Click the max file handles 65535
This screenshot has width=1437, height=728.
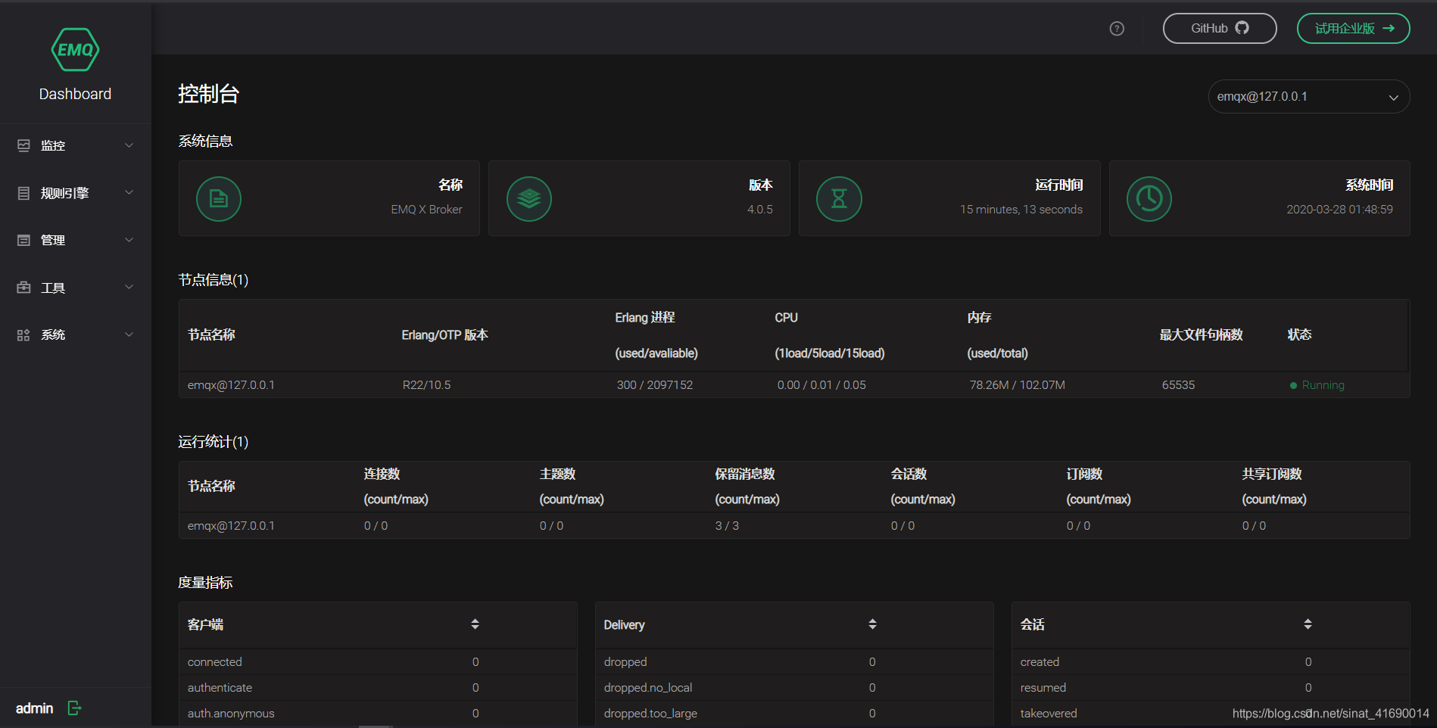click(x=1179, y=385)
